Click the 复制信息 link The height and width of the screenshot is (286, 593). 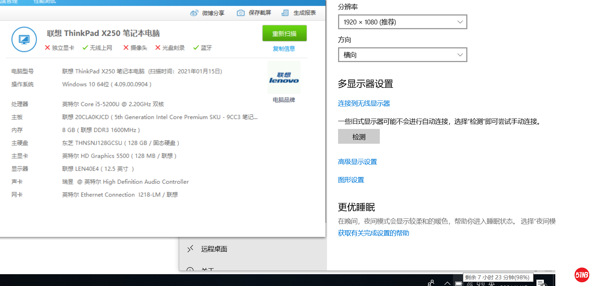point(284,49)
